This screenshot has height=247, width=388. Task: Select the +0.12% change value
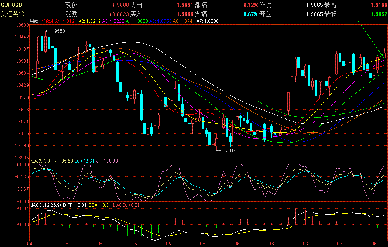(x=250, y=5)
